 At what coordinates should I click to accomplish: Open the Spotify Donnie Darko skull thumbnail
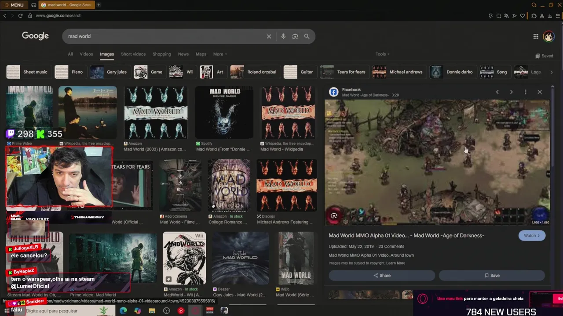[224, 113]
